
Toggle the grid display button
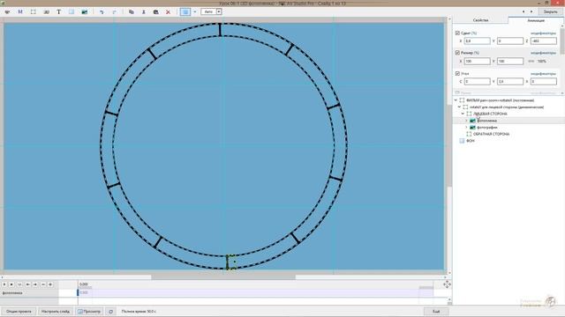[185, 11]
